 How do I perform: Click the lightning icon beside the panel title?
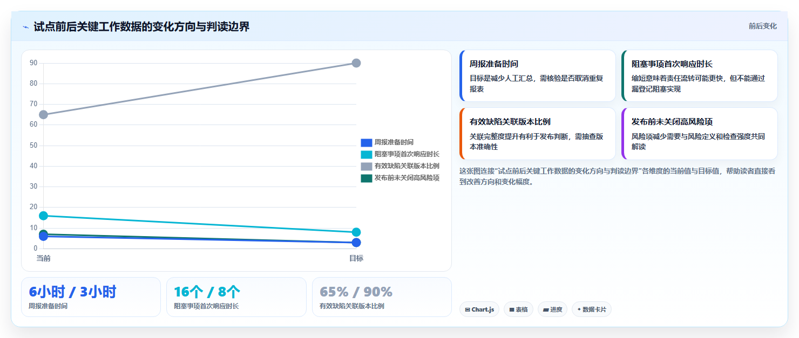click(25, 27)
